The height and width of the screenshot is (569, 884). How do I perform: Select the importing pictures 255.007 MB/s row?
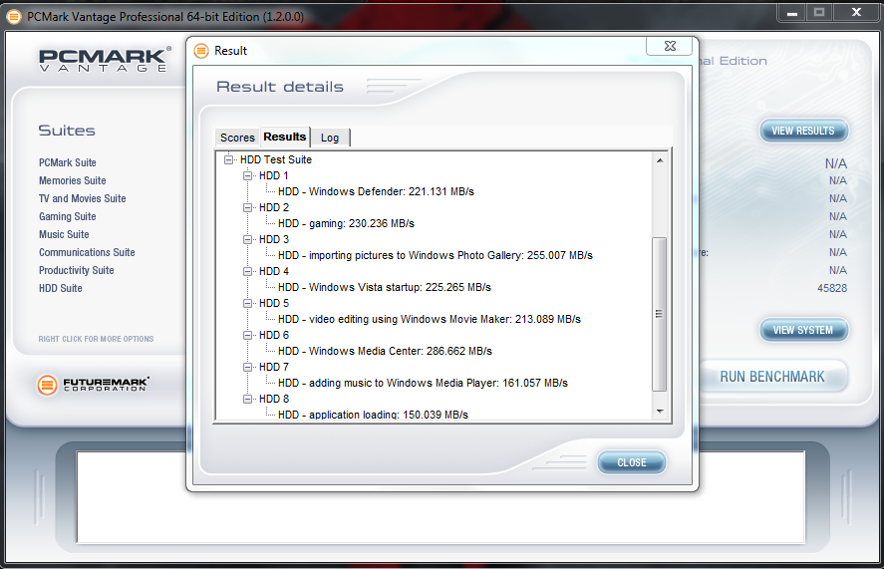pyautogui.click(x=436, y=255)
